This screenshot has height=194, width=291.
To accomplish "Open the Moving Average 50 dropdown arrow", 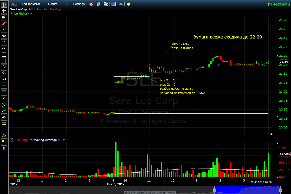I will coord(64,140).
